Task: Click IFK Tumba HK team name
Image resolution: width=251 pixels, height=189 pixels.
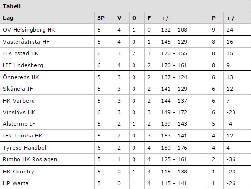Action: [23, 136]
